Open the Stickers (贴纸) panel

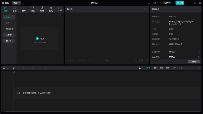tap(33, 9)
